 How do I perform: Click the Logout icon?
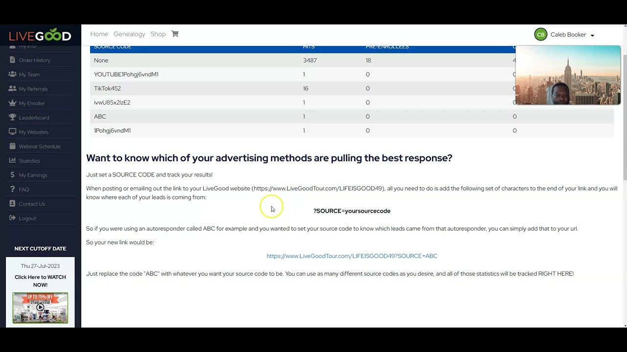coord(12,218)
